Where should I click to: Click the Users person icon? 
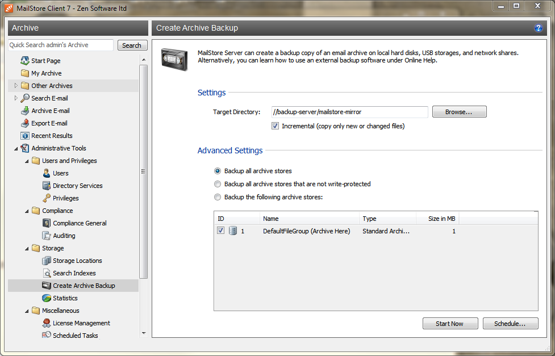coord(47,173)
